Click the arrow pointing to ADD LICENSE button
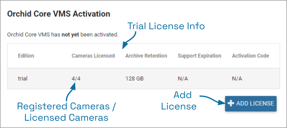Screen dimensions: 287x128 [212, 99]
